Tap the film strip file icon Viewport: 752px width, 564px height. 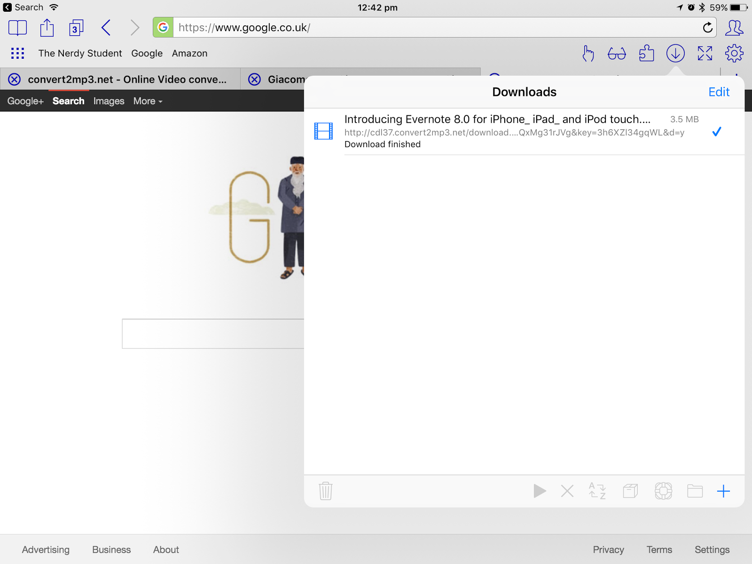[x=323, y=131]
